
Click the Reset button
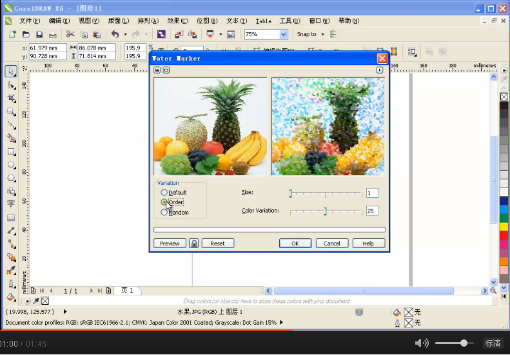point(217,244)
